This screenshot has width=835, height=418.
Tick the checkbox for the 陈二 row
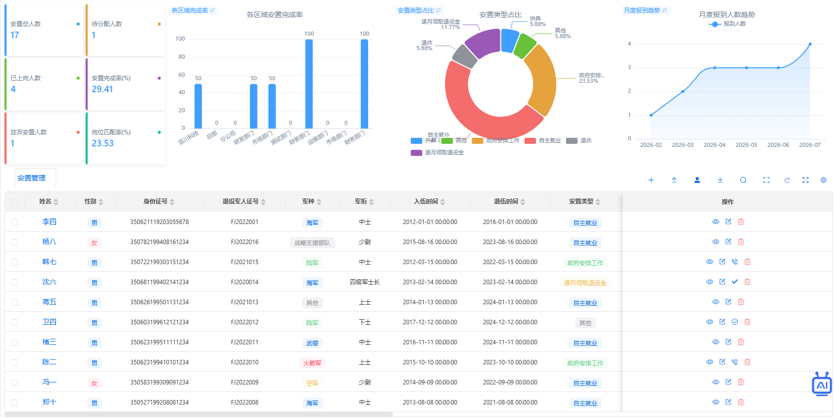click(x=15, y=362)
